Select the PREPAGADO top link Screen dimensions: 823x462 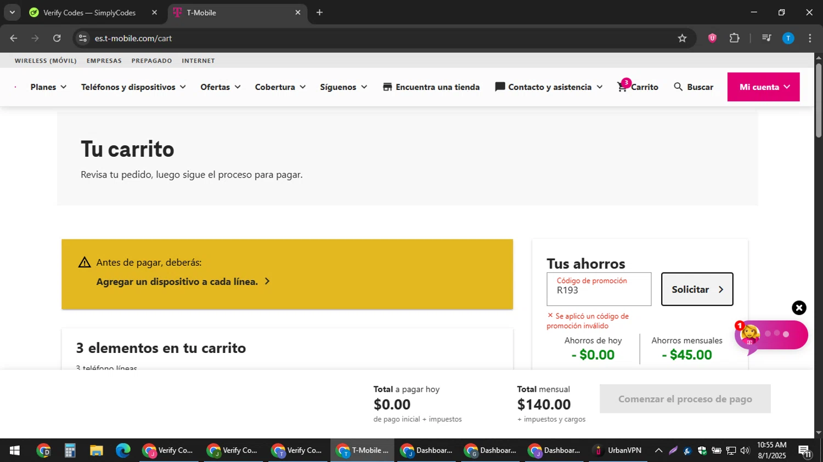pos(151,60)
